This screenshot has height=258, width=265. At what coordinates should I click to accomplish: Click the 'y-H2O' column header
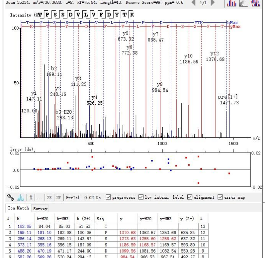tap(148, 219)
